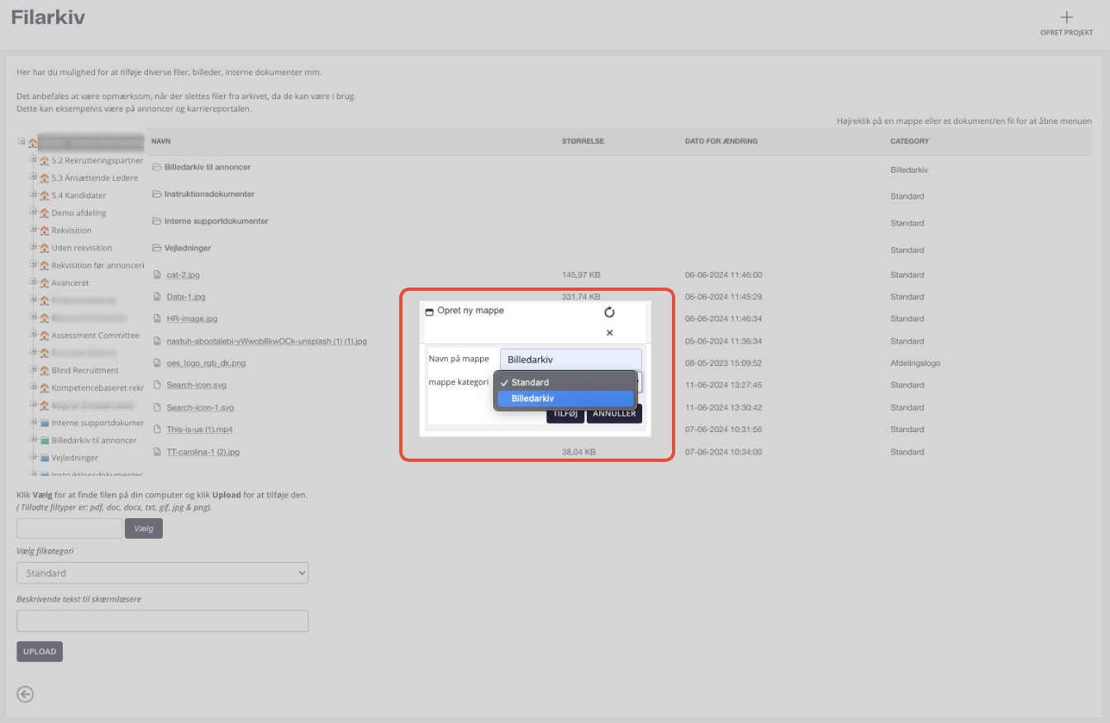Open the Instruktionsdokumenter folder in file list

point(209,194)
